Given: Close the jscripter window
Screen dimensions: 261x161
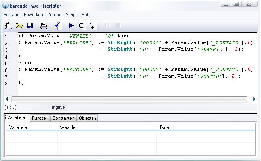Looking at the screenshot, I should pyautogui.click(x=249, y=4).
